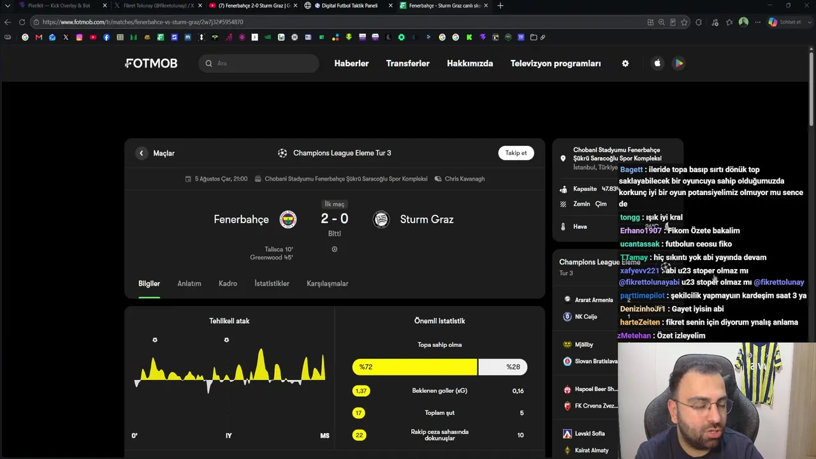Click the white %28 possession bar

tap(503, 367)
